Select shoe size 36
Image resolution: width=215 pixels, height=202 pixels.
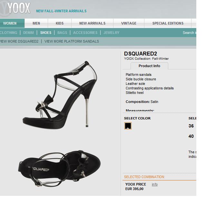pyautogui.click(x=191, y=126)
